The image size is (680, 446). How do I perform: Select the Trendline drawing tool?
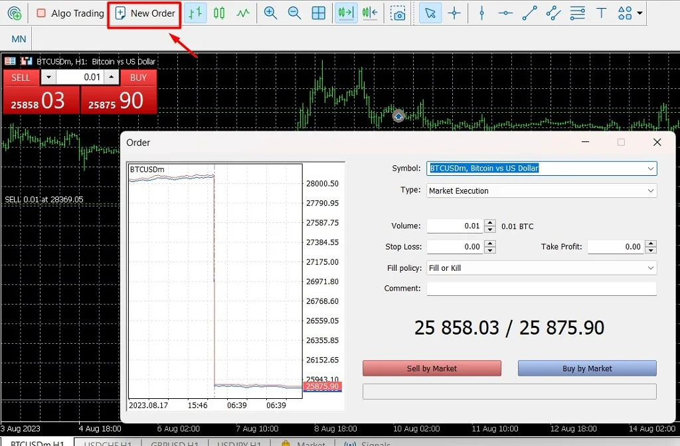coord(529,13)
